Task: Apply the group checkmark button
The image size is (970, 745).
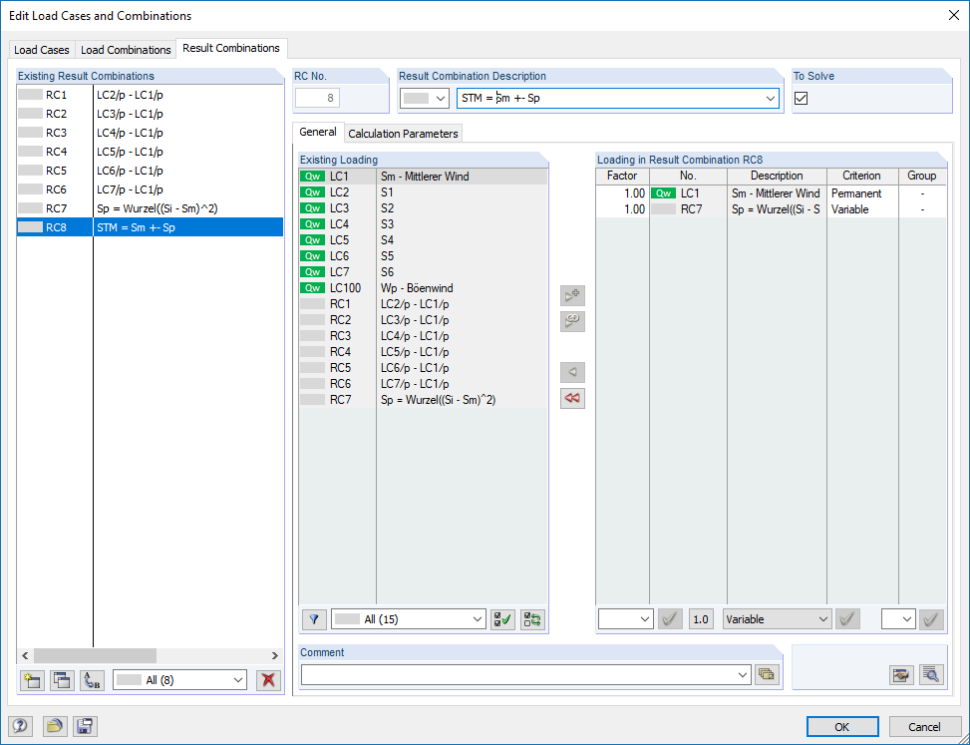Action: tap(932, 618)
